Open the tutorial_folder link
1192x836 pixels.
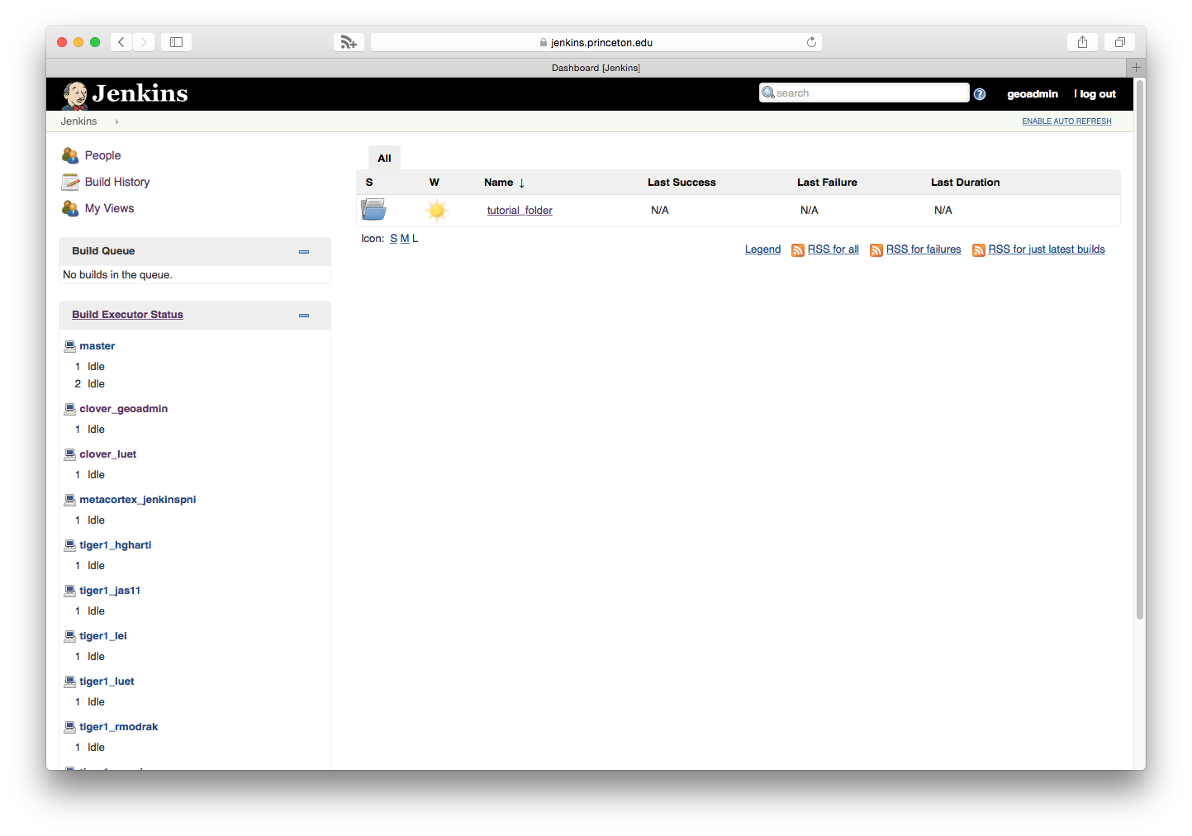(x=520, y=211)
